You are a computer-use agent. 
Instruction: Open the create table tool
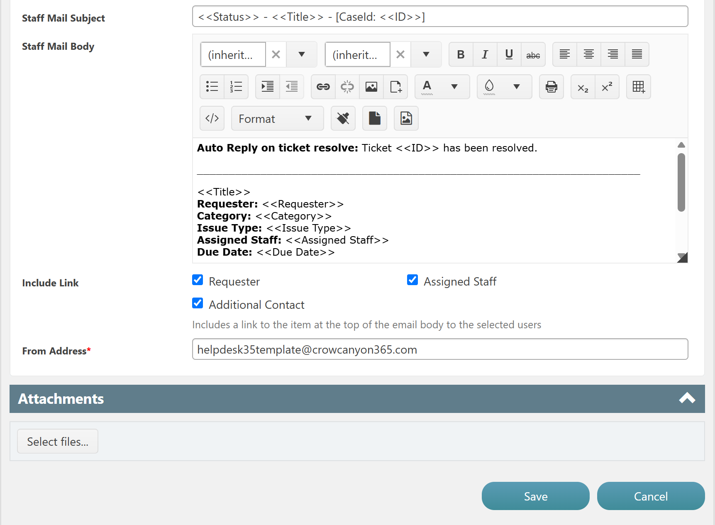[x=638, y=87]
